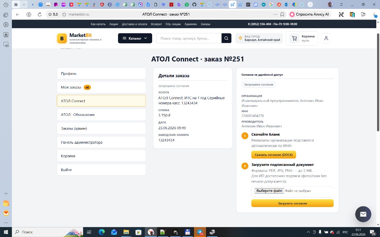The width and height of the screenshot is (380, 237).
Task: Select АТОЛ Connect in sidebar
Action: tap(101, 101)
